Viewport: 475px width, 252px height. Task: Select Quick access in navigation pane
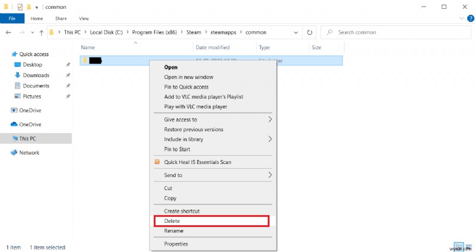tap(34, 54)
